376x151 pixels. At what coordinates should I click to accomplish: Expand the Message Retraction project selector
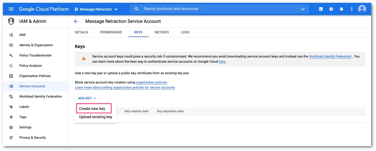point(96,9)
